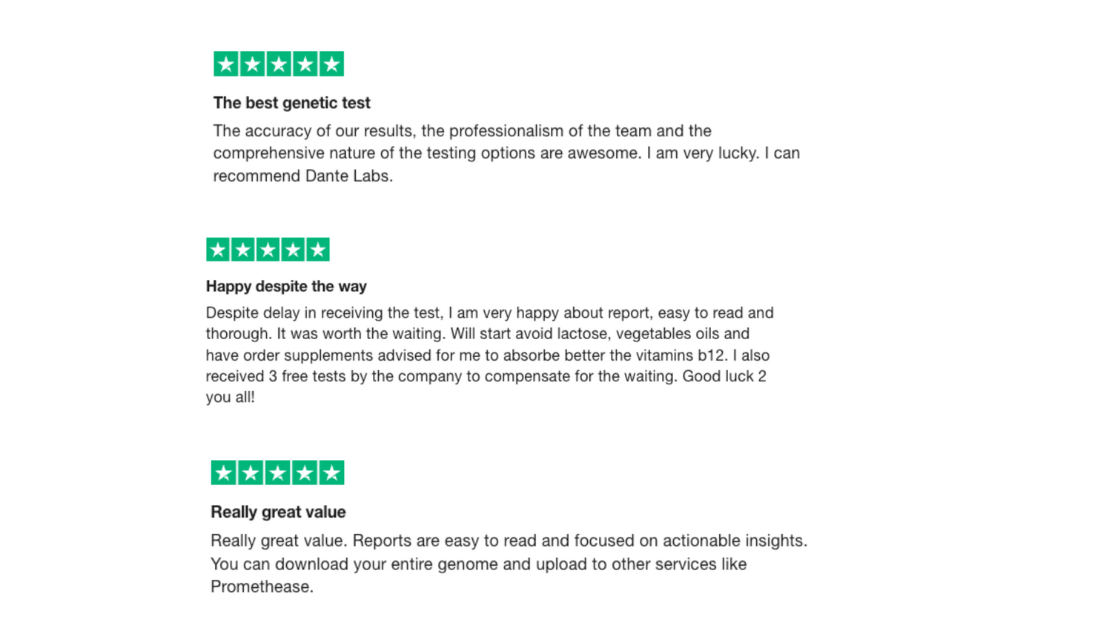Select fifth star above 'The best genetic test'

(x=331, y=64)
